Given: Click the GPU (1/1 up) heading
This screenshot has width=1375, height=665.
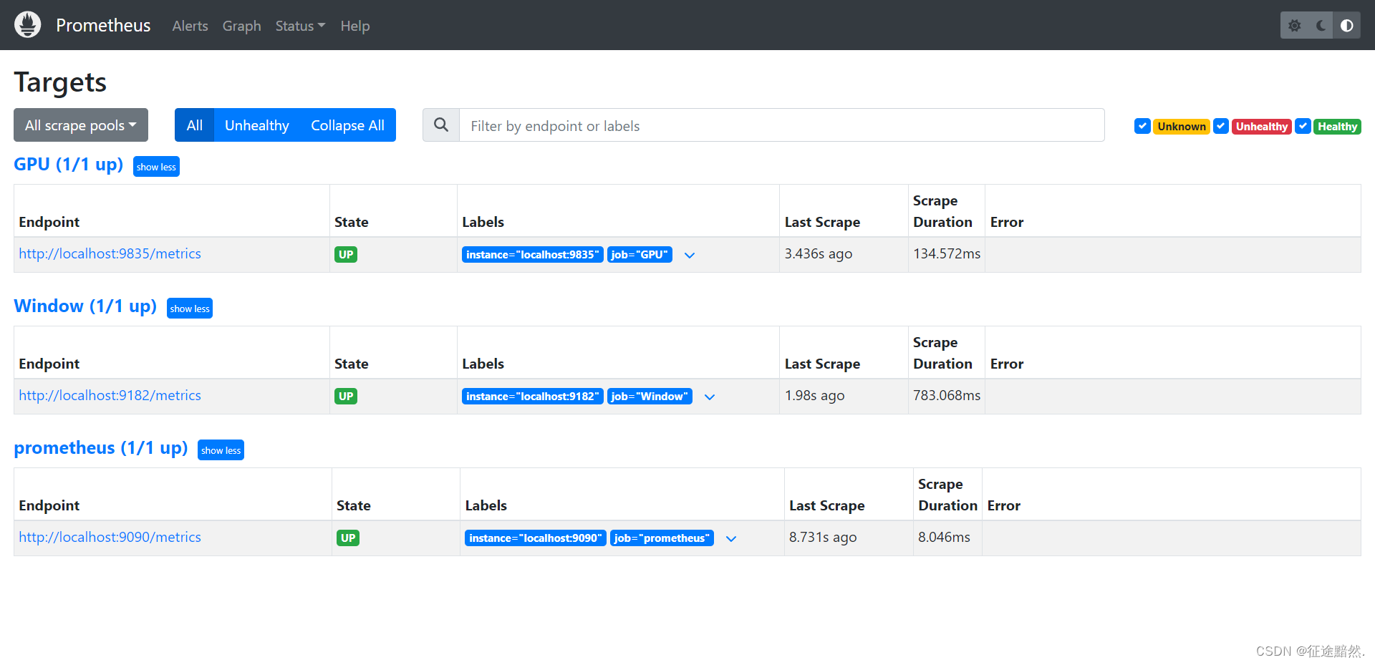Looking at the screenshot, I should pos(69,165).
